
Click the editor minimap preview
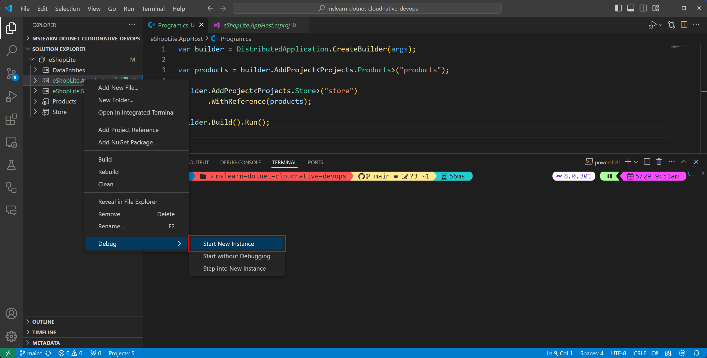pyautogui.click(x=680, y=46)
